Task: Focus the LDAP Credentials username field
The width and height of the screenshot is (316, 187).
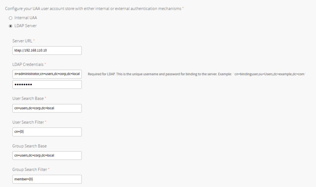Action: pos(47,74)
